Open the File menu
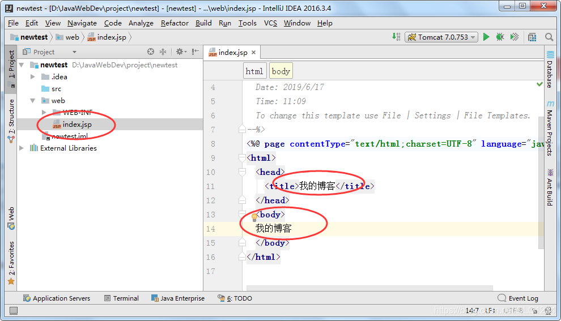Image resolution: width=561 pixels, height=321 pixels. [x=13, y=23]
